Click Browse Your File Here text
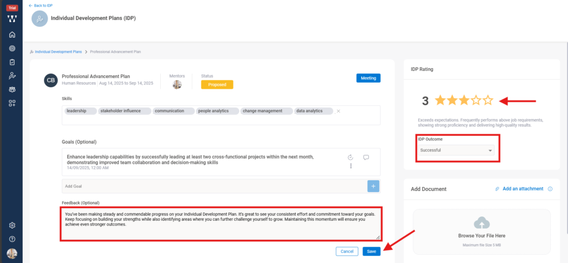The width and height of the screenshot is (568, 263). click(x=481, y=236)
